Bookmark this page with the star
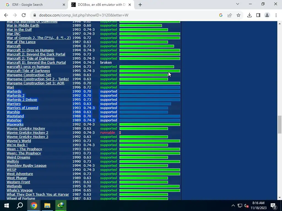 238,15
